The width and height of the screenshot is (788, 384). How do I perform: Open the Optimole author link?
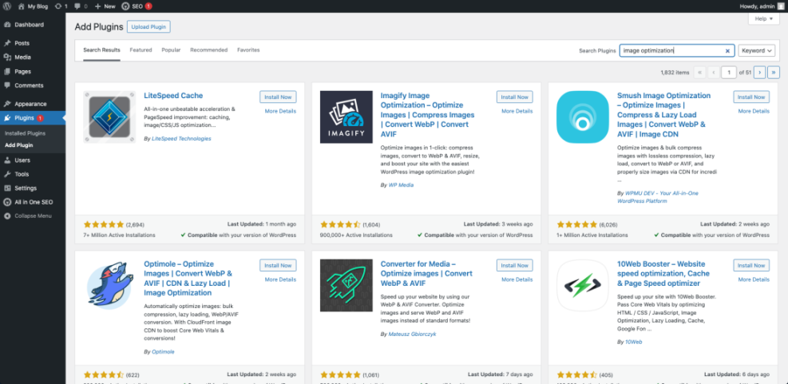[x=163, y=352]
